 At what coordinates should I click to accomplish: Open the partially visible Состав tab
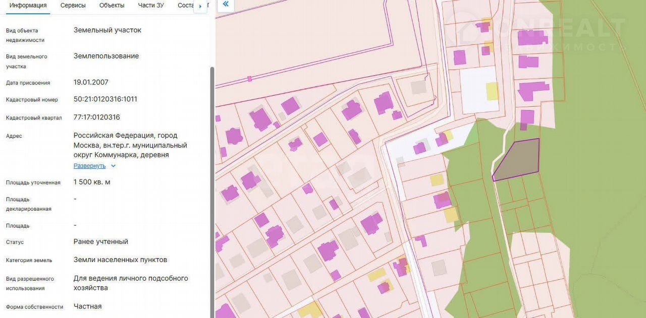(185, 6)
